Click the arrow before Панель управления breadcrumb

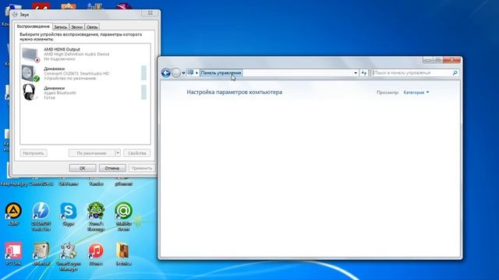[196, 73]
